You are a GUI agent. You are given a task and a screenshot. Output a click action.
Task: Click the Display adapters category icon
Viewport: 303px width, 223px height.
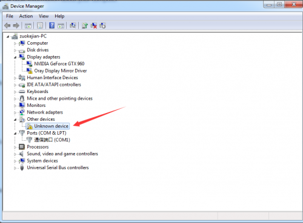(22, 57)
